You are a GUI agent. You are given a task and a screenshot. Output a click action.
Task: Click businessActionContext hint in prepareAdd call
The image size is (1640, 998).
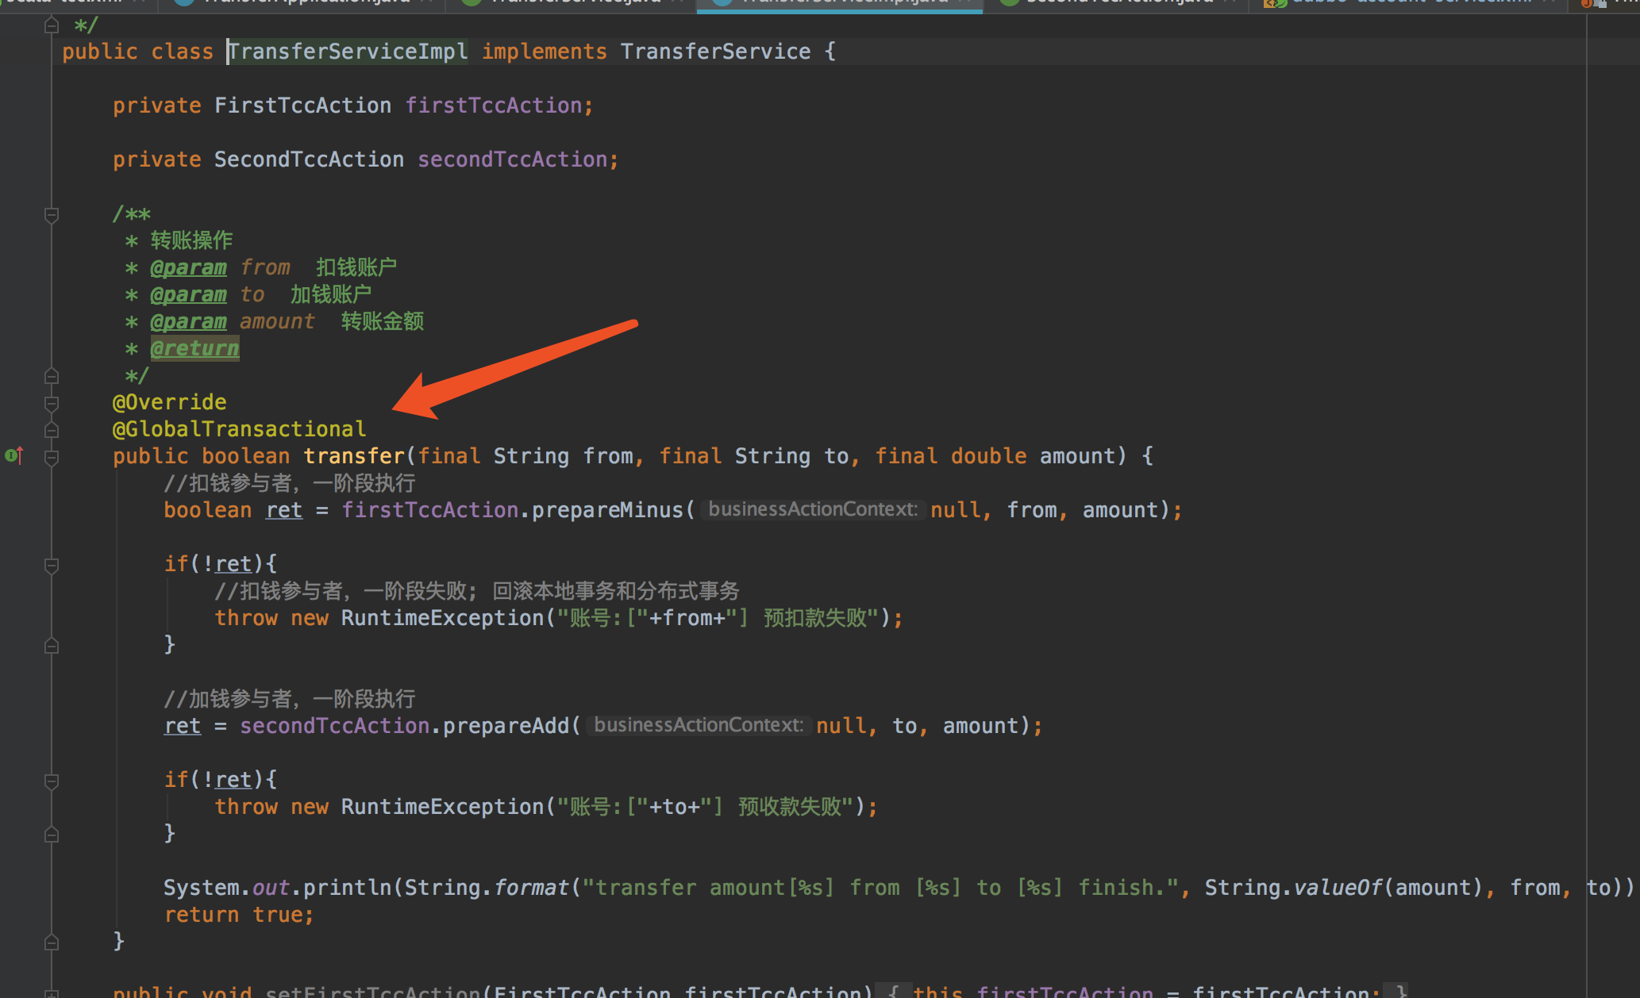click(699, 725)
